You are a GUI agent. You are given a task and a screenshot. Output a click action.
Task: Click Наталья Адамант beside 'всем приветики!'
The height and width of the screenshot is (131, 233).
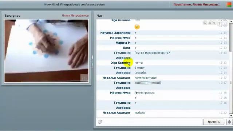tap(116, 78)
